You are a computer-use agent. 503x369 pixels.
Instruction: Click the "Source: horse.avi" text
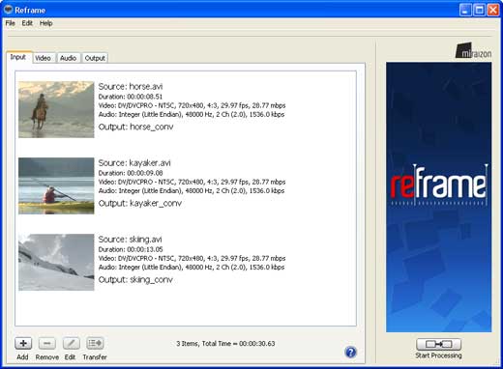point(131,86)
